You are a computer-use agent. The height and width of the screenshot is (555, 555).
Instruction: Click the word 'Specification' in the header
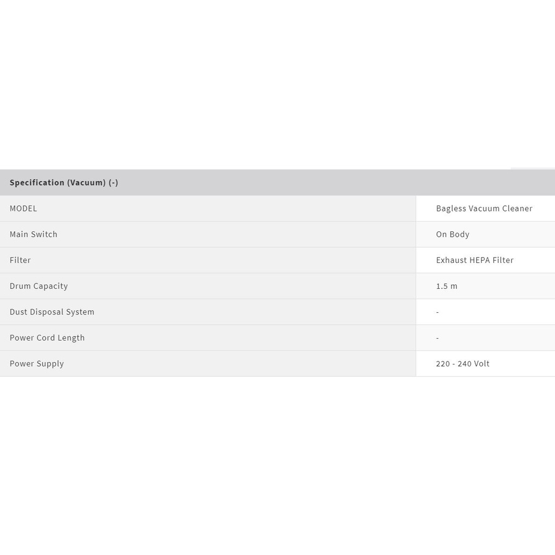[x=37, y=183]
